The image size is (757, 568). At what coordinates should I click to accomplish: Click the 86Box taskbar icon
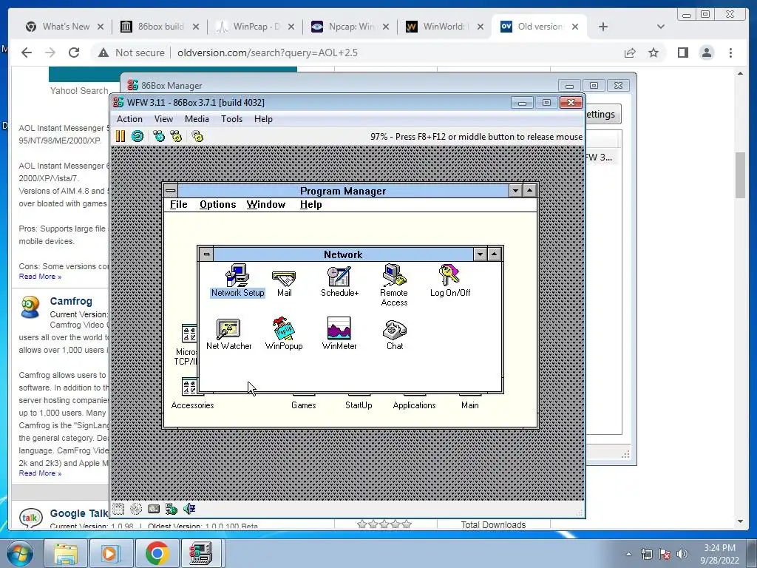point(201,553)
